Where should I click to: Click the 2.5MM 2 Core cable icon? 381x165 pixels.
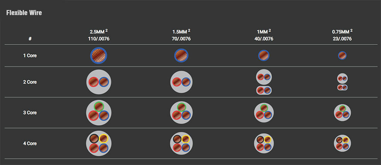point(99,82)
